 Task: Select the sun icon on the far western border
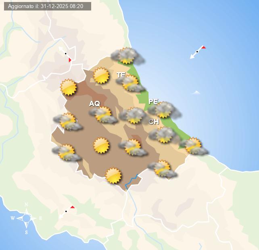(69, 87)
